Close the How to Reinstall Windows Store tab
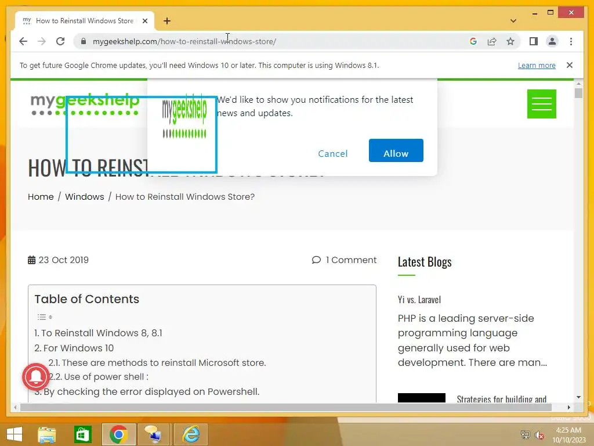 (144, 21)
